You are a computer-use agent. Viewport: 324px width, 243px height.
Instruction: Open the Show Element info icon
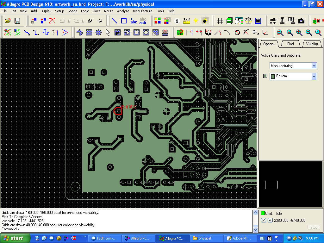click(177, 21)
